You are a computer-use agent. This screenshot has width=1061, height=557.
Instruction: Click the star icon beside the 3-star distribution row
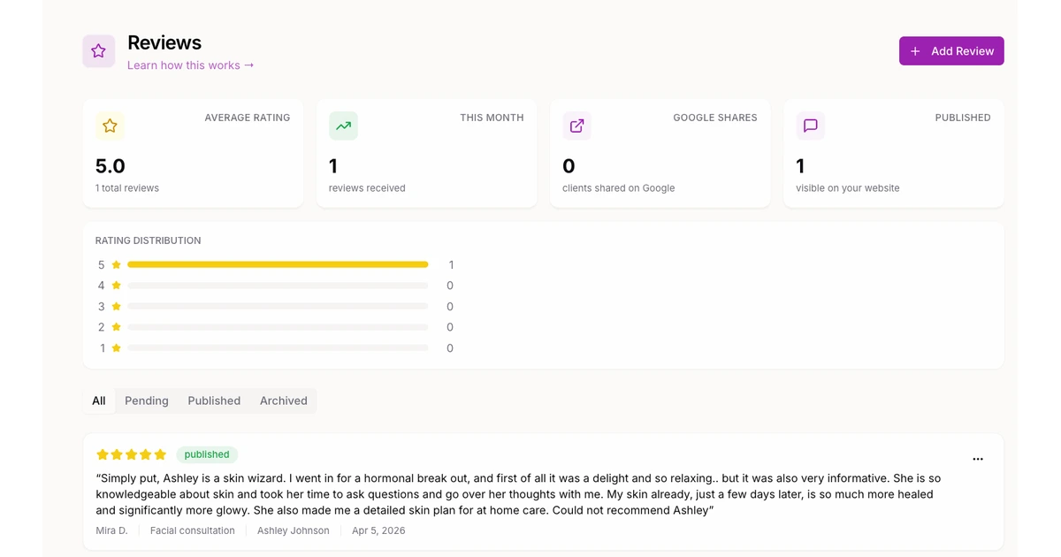click(x=115, y=306)
